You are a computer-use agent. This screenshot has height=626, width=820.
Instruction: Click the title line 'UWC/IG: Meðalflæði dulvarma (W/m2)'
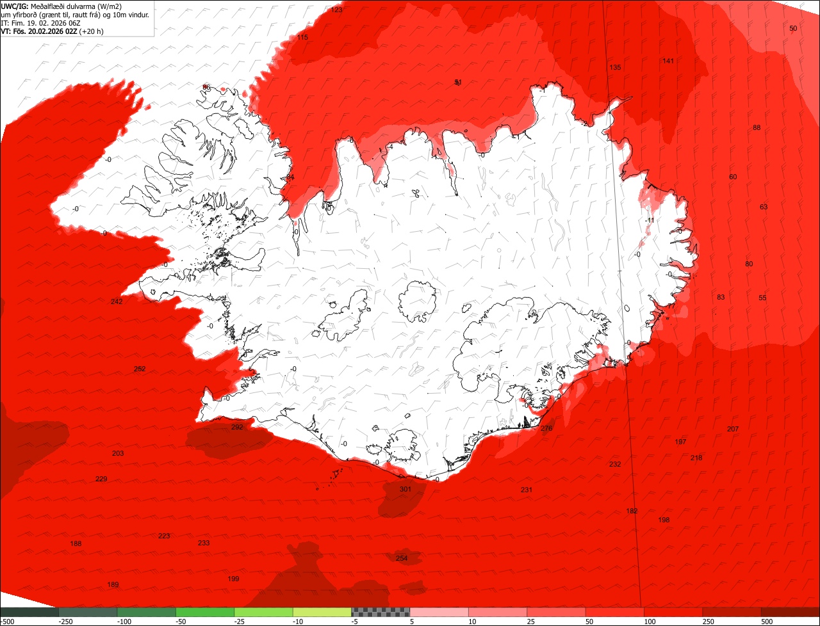61,6
